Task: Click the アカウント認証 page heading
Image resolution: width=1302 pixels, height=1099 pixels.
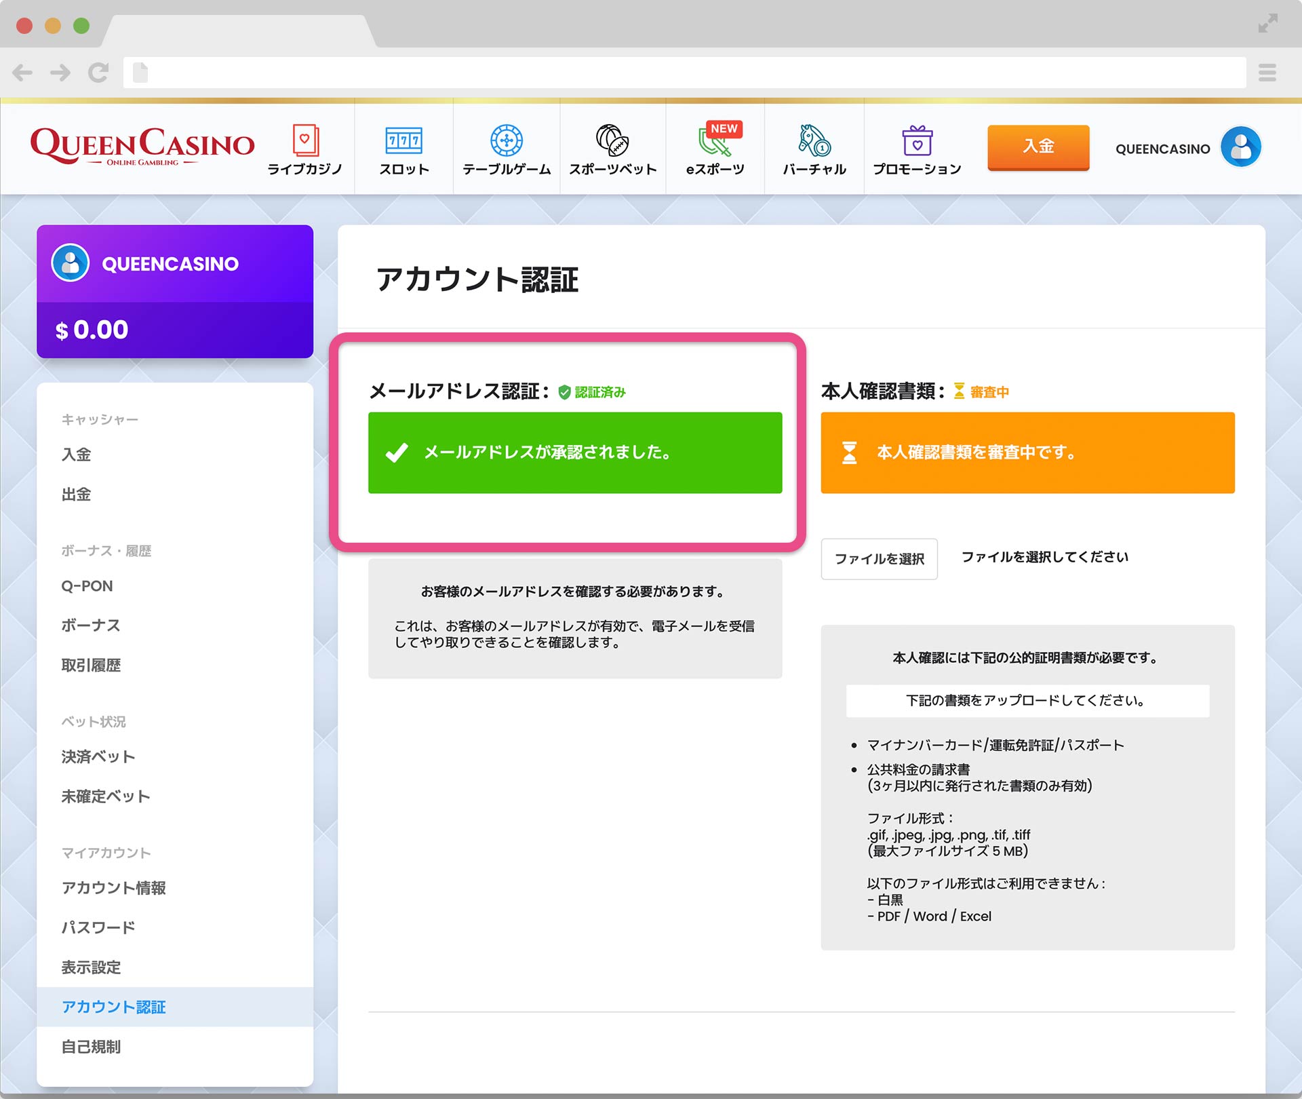Action: tap(477, 279)
